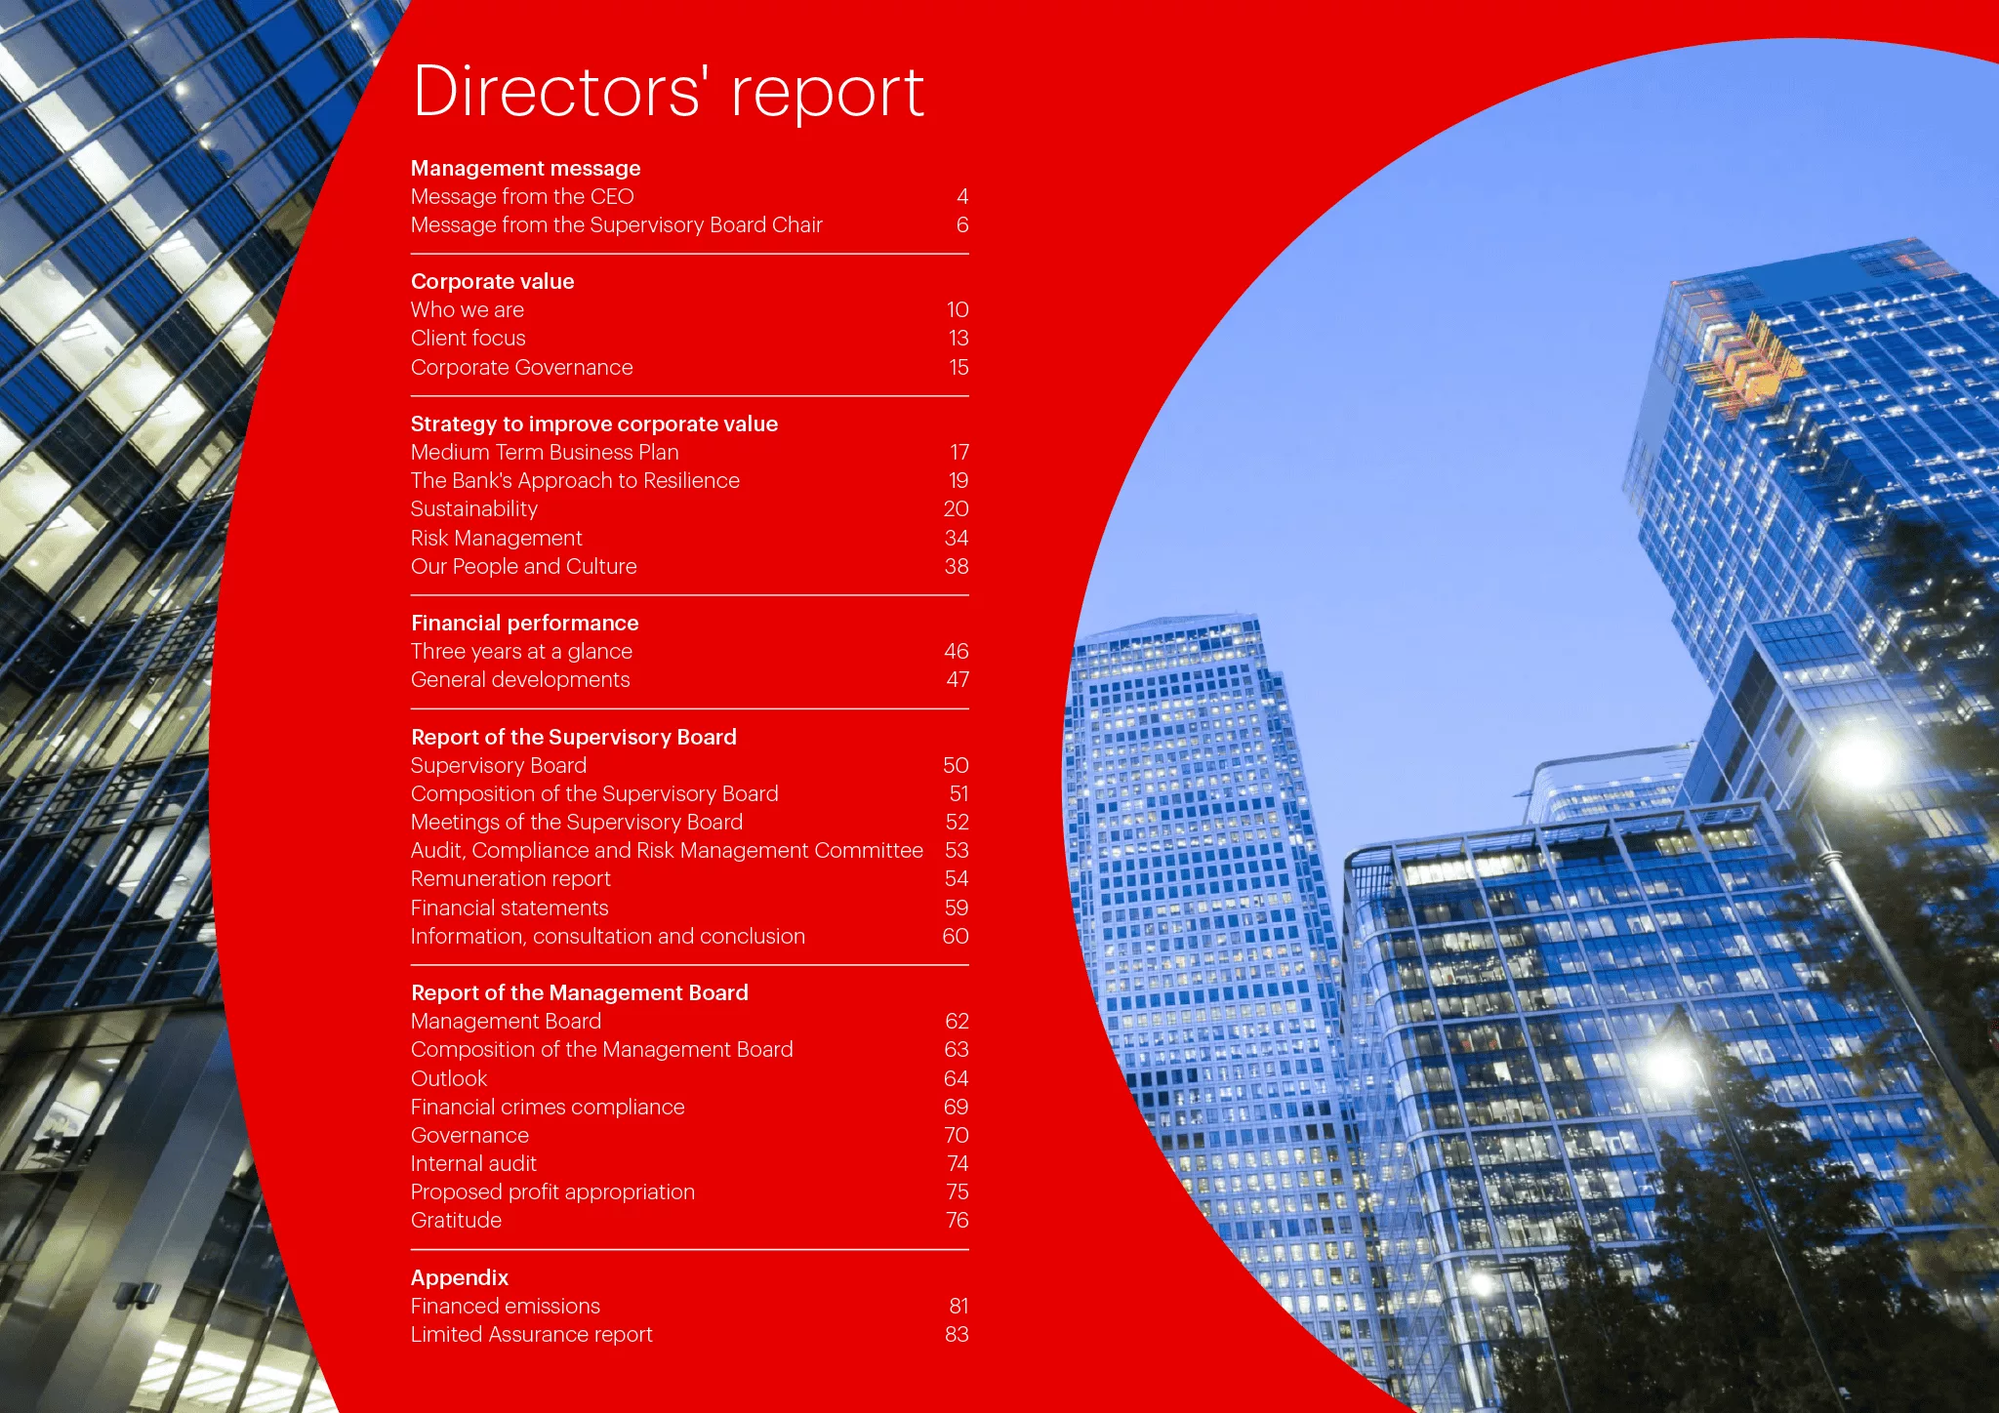Screen dimensions: 1999x1413
Task: Go to the 'Gratitude' entry
Action: 689,1221
